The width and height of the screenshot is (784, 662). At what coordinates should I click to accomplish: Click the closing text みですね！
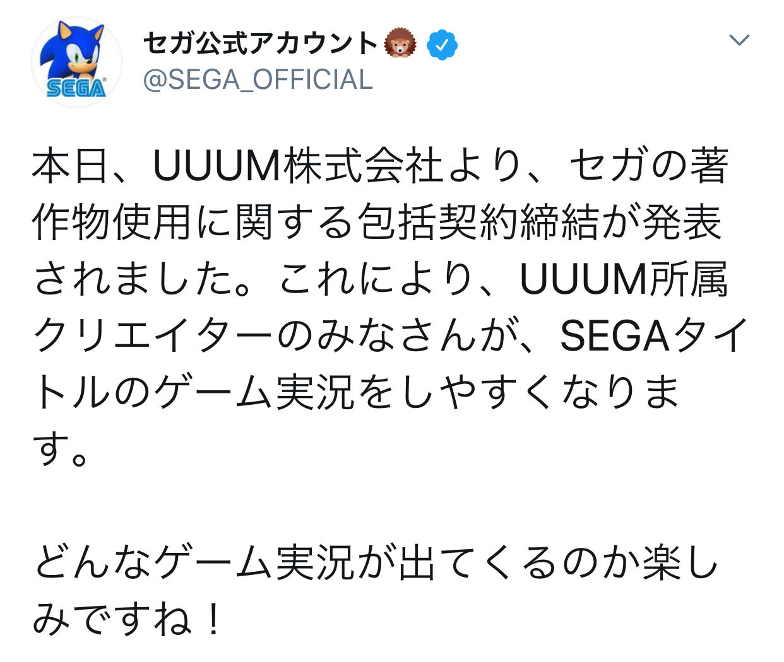128,618
